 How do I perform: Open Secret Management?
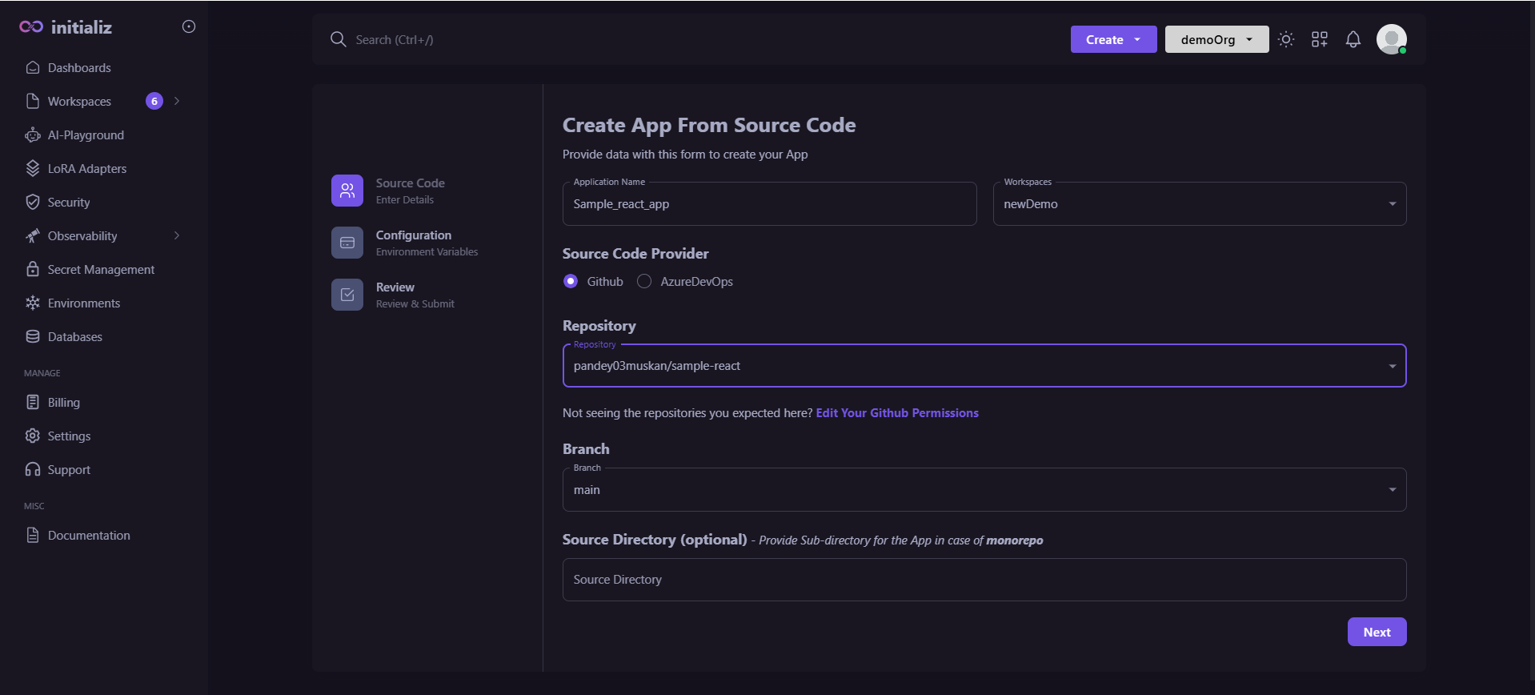[101, 270]
